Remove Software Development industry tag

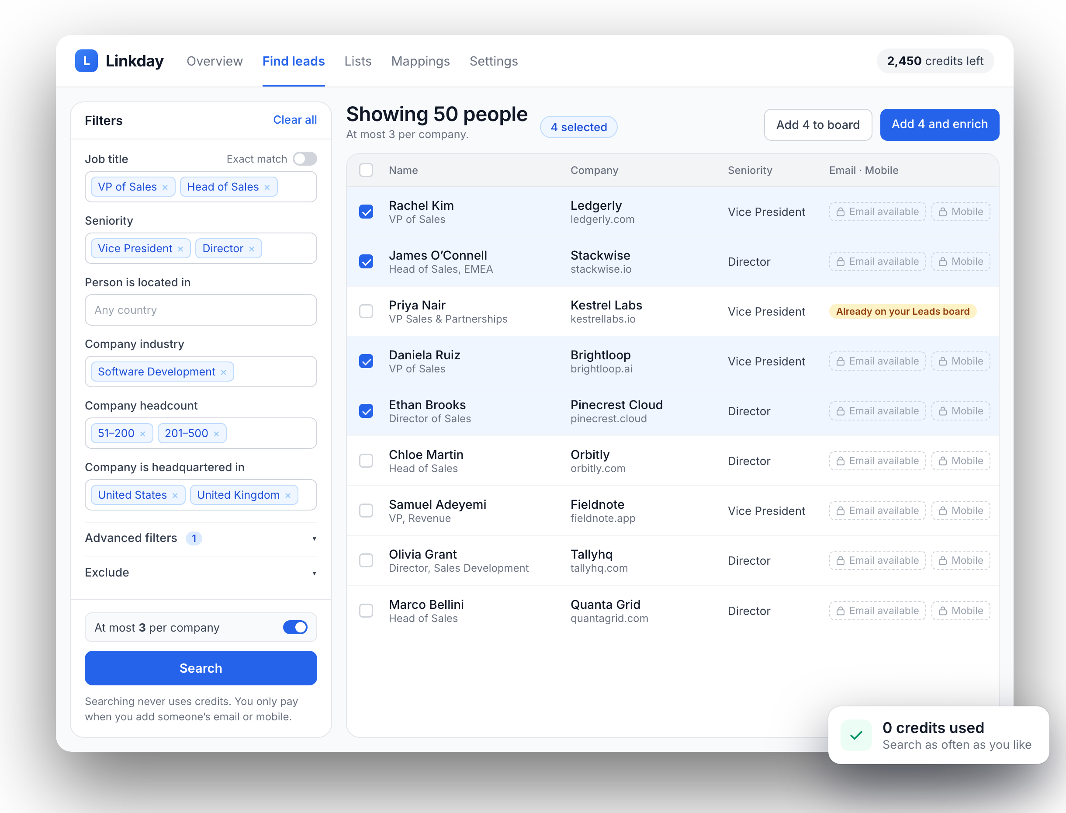pos(223,372)
